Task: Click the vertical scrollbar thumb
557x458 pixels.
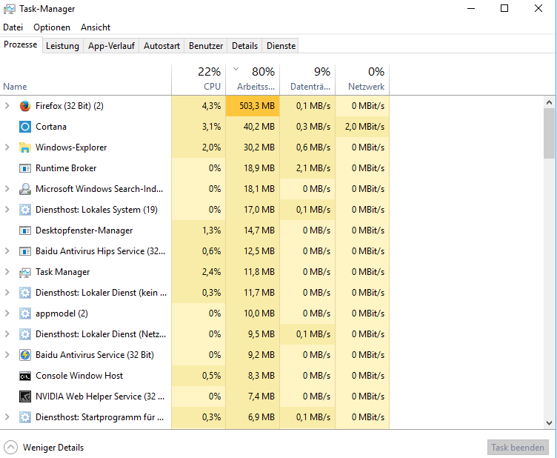Action: coord(549,133)
